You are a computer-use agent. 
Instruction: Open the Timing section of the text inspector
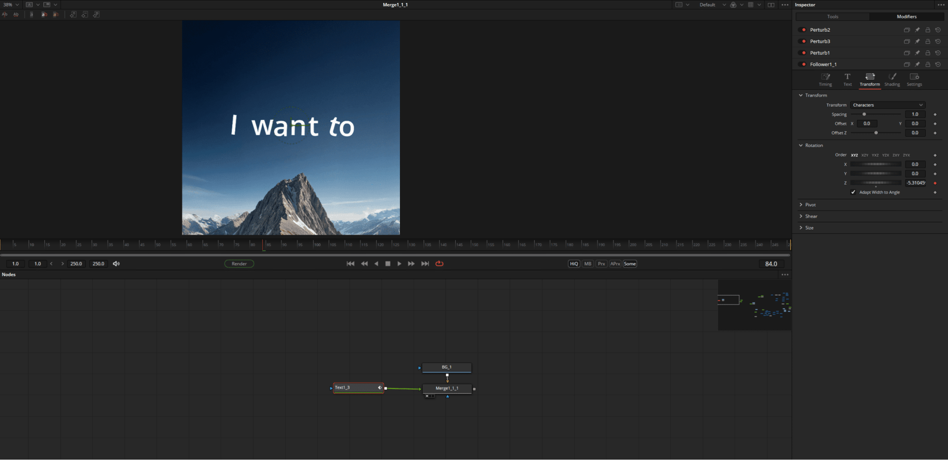[825, 79]
